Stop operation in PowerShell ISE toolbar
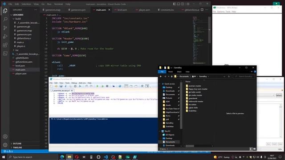Viewport: 285px width, 160px height. (107, 86)
